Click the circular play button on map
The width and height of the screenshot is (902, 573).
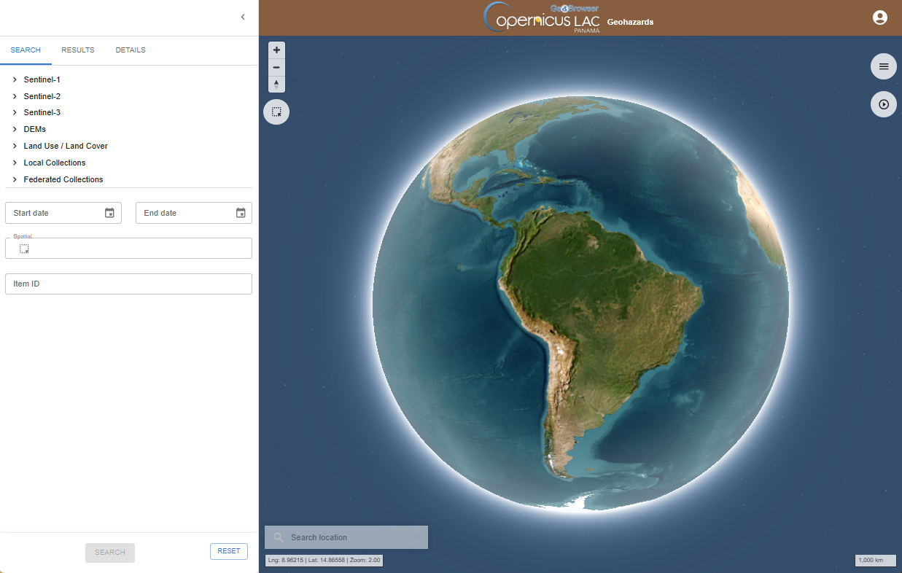click(883, 104)
